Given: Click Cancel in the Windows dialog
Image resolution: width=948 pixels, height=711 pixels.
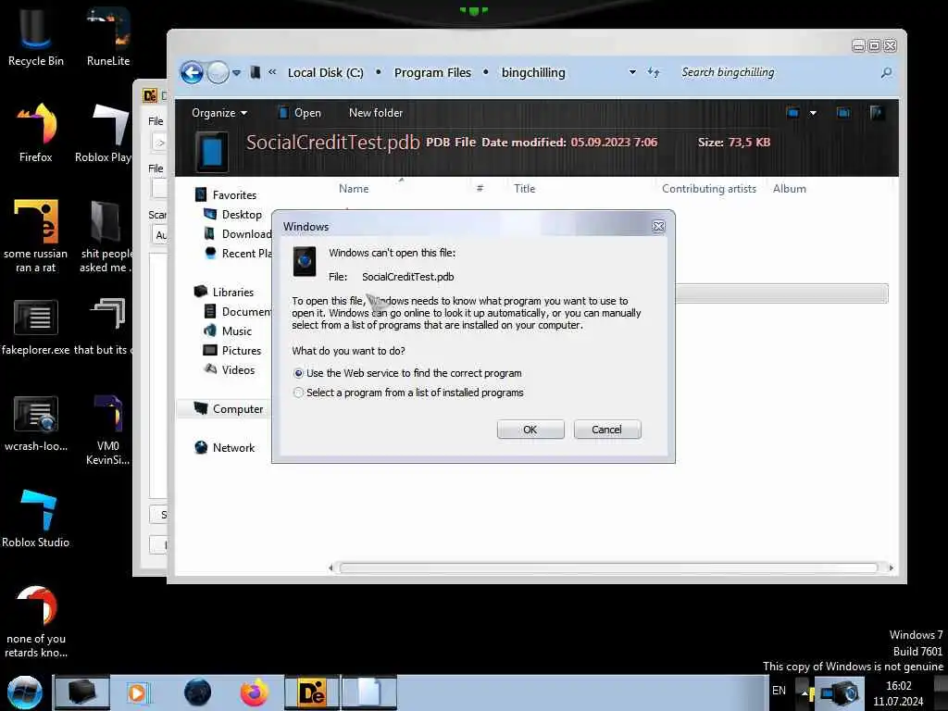Looking at the screenshot, I should tap(607, 430).
